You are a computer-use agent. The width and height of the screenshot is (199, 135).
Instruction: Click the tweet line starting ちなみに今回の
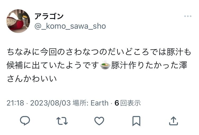click(x=99, y=52)
